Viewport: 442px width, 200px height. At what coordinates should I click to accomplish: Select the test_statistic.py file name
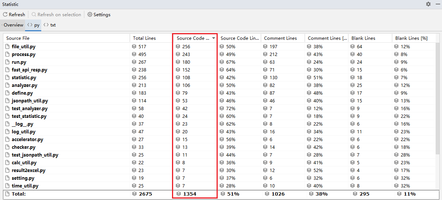[29, 116]
